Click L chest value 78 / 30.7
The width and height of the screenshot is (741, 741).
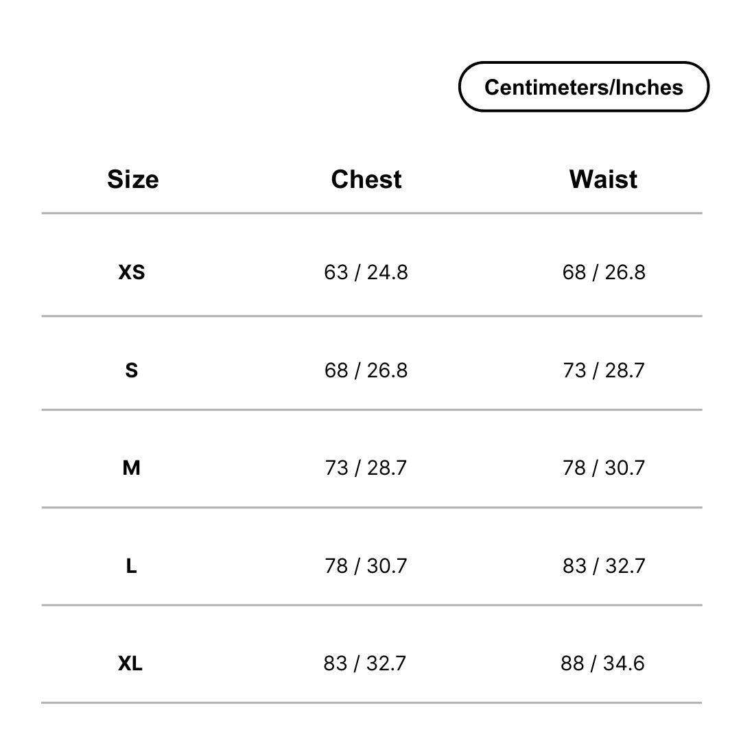coord(366,565)
